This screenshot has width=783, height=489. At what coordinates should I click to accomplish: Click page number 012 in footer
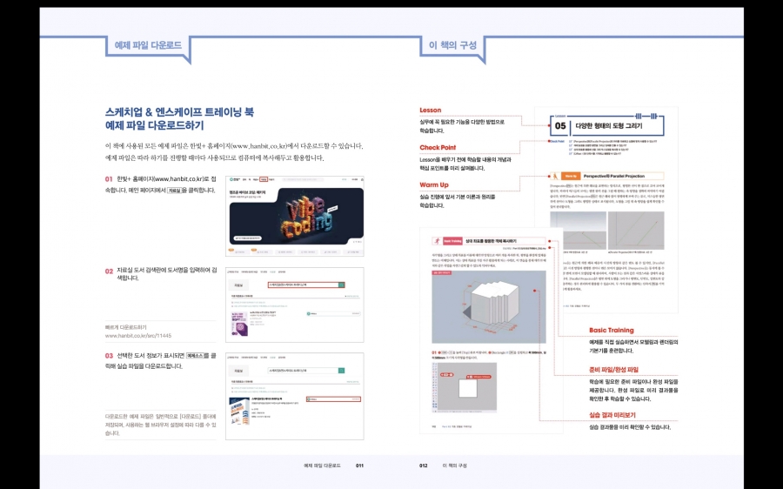(x=424, y=466)
